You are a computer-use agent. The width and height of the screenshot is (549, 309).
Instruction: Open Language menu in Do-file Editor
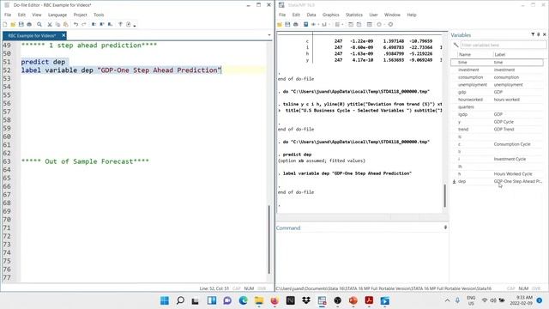pos(57,15)
